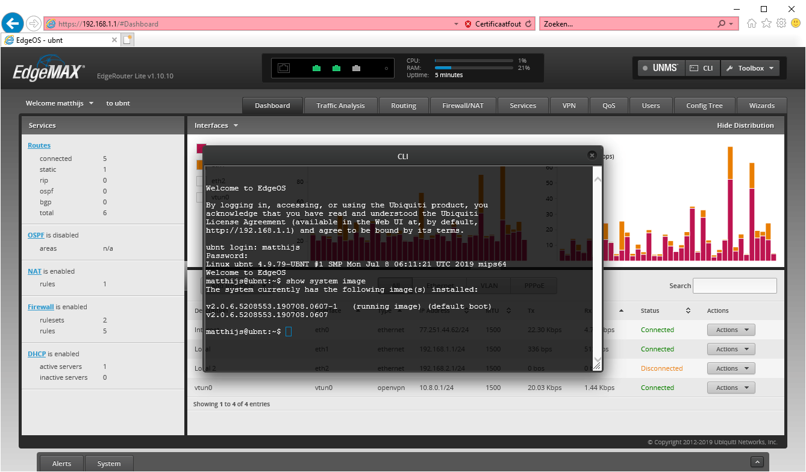The width and height of the screenshot is (806, 472).
Task: Open the browser Home icon
Action: [x=752, y=24]
